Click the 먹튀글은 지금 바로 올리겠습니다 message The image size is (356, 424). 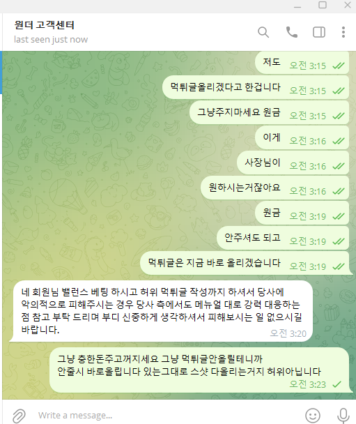[246, 263]
